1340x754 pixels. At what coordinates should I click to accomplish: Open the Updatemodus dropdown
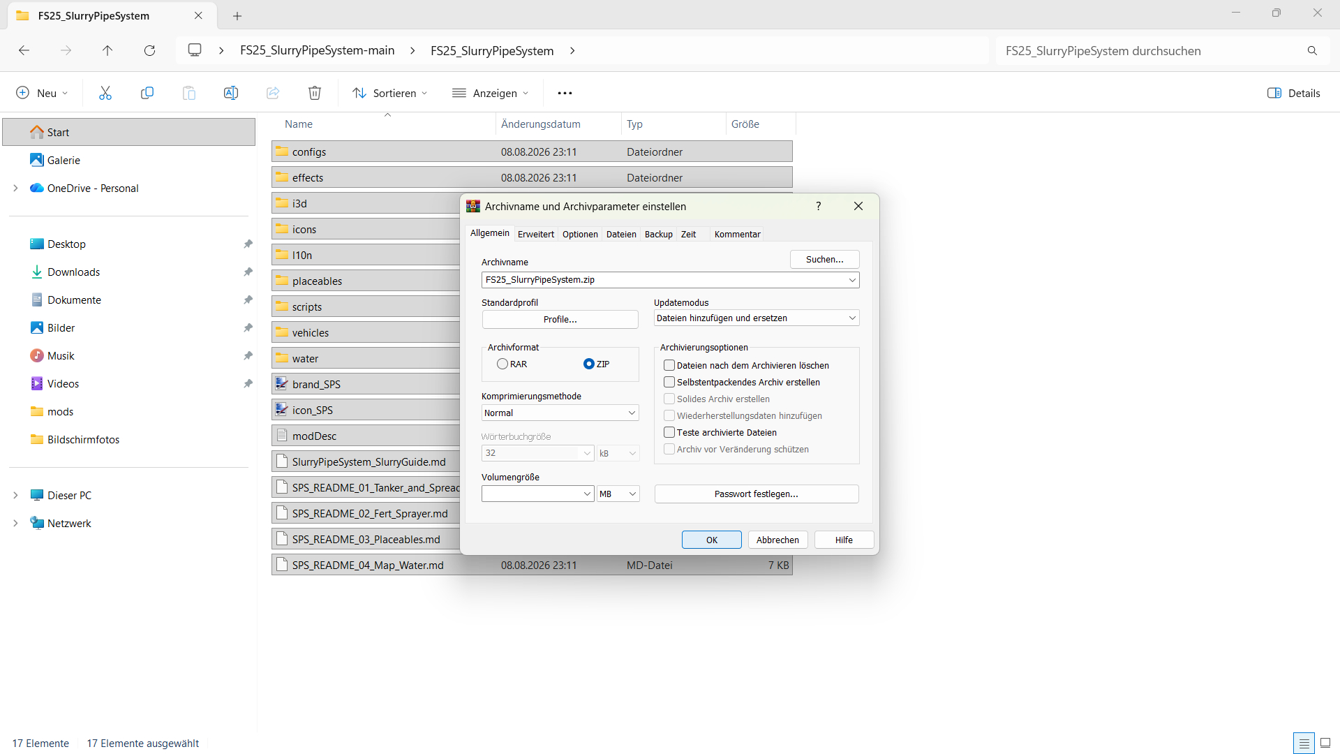757,318
